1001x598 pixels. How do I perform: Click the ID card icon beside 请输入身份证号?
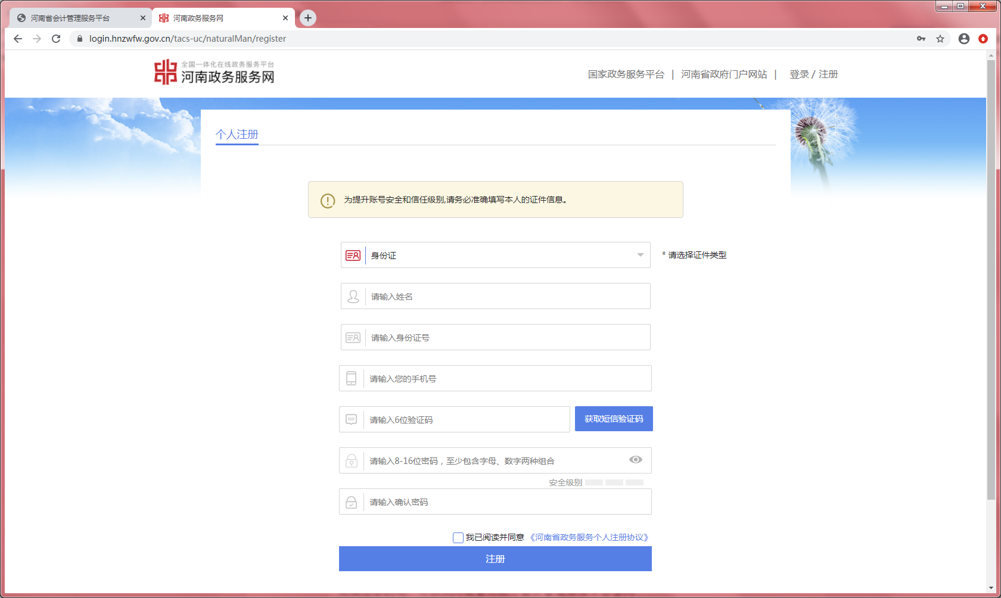[x=352, y=337]
